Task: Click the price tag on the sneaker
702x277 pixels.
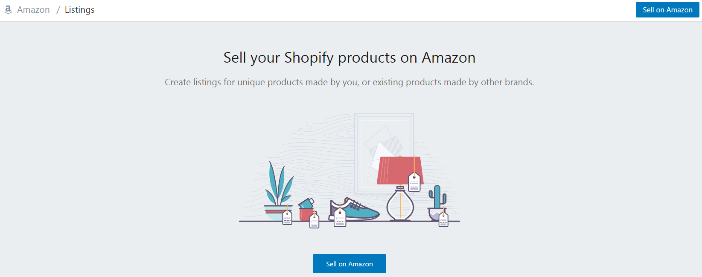Action: coord(340,217)
